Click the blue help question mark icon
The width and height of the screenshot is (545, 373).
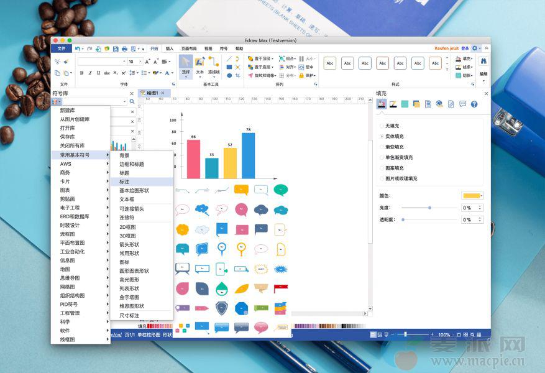pyautogui.click(x=474, y=104)
